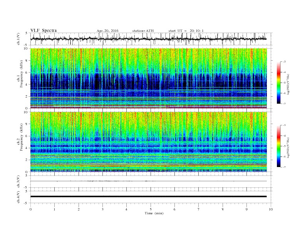Image resolution: width=305 pixels, height=235 pixels.
Task: Select the "start UT = 20:10:1" text
Action: [186, 31]
